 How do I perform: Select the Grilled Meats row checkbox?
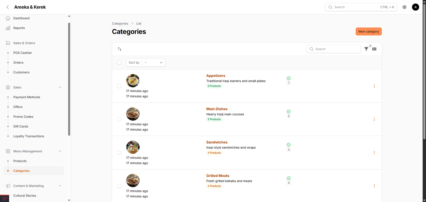[119, 186]
